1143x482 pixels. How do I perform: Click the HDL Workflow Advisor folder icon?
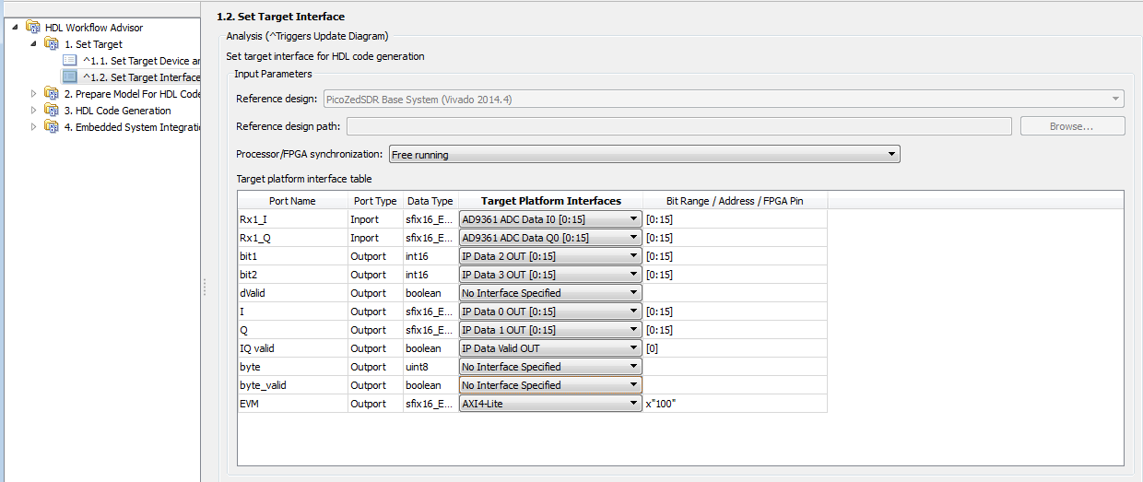(33, 28)
